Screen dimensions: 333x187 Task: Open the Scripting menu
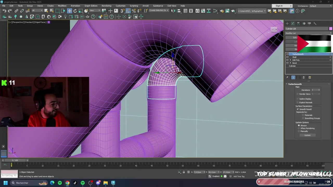(134, 6)
